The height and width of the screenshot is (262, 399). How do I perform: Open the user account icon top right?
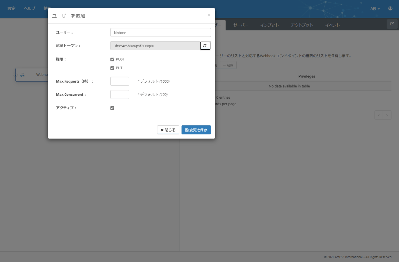coord(390,9)
